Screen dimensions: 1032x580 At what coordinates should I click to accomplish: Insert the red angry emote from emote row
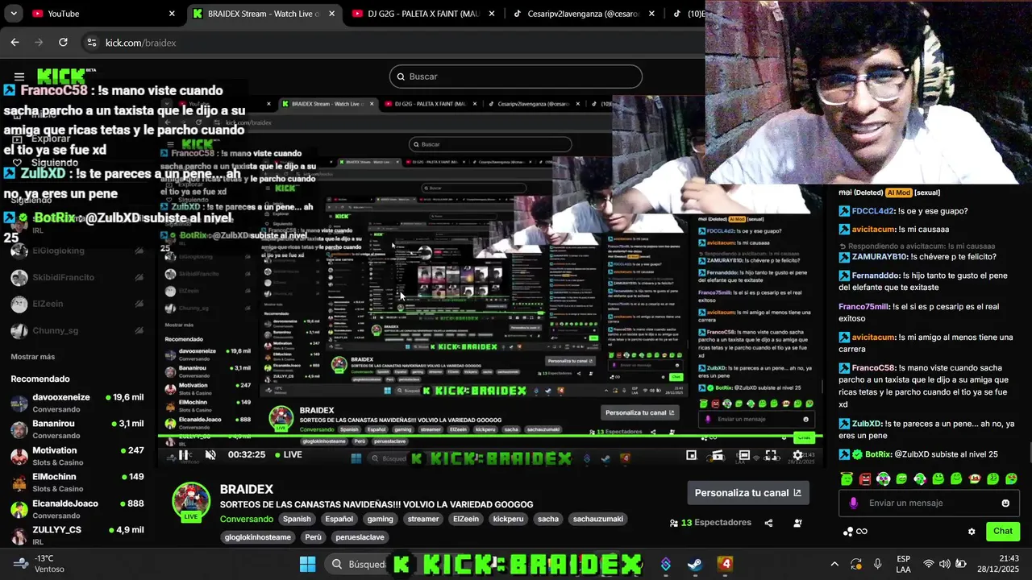[865, 478]
